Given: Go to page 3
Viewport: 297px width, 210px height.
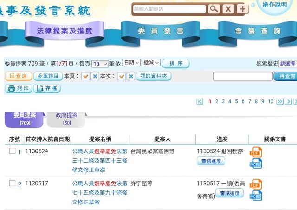Looking at the screenshot, I should coord(223,101).
